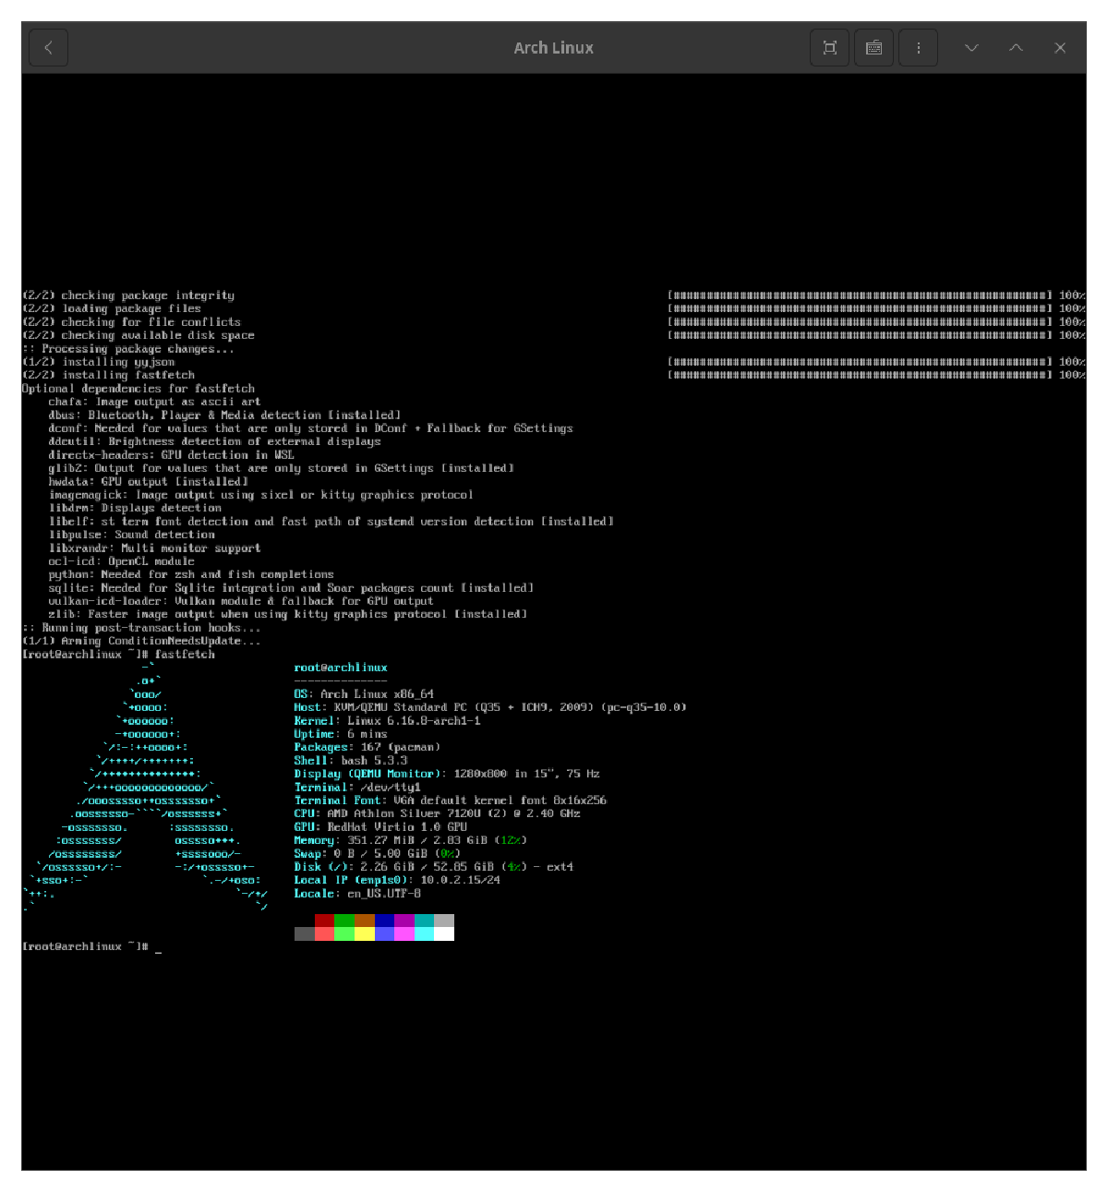Screen dimensions: 1108x1192
Task: Click the dark red color block
Action: [x=324, y=921]
